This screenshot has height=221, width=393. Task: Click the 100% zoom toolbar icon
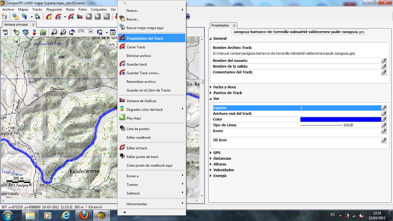5,32
